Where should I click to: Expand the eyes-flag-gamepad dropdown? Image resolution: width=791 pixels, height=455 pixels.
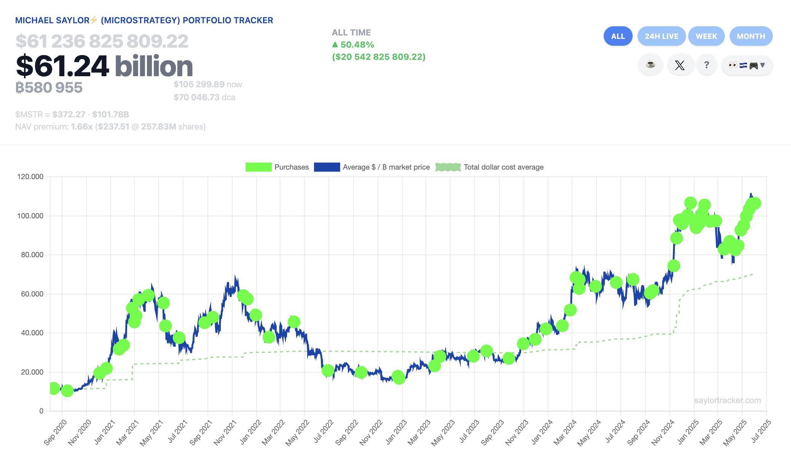click(747, 65)
